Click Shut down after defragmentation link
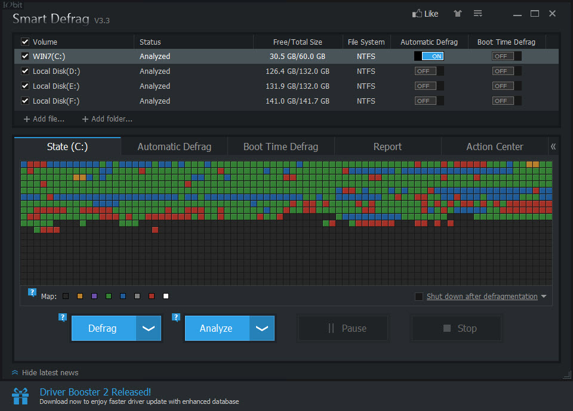The height and width of the screenshot is (411, 573). (x=482, y=297)
